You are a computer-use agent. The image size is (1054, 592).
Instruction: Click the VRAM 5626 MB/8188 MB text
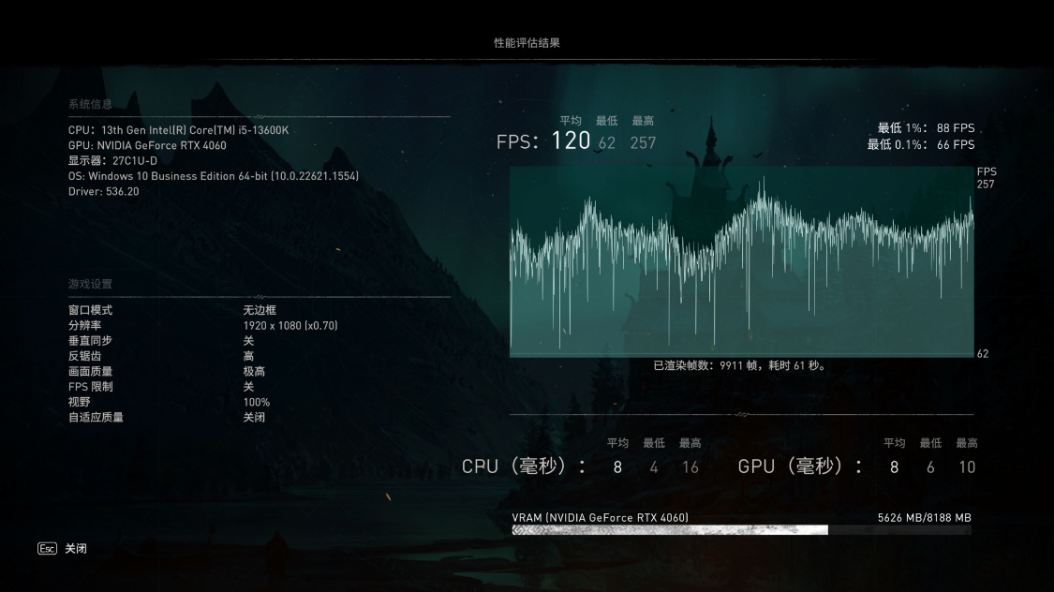[x=925, y=517]
